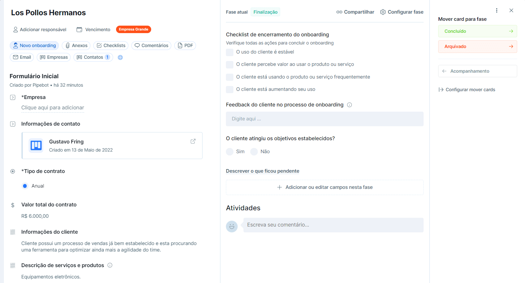Screen dimensions: 525x283
Task: Check 'cliente está usando o produto frequentemente'
Action: [230, 77]
